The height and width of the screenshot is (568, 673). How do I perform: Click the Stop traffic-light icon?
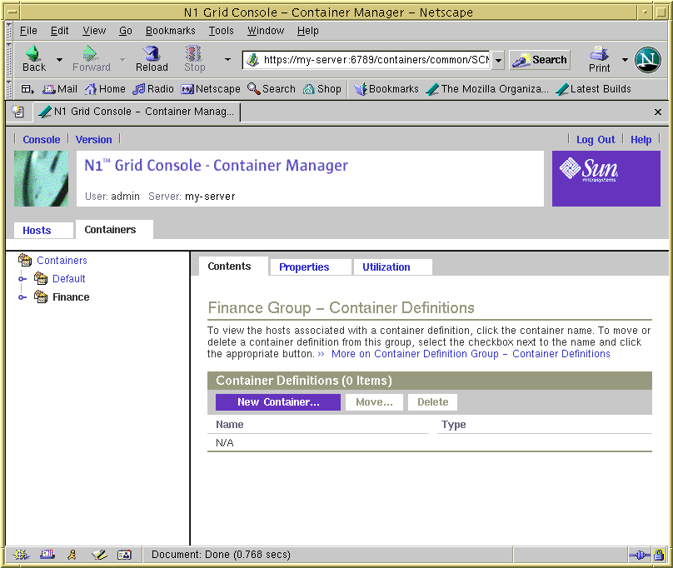pyautogui.click(x=194, y=59)
